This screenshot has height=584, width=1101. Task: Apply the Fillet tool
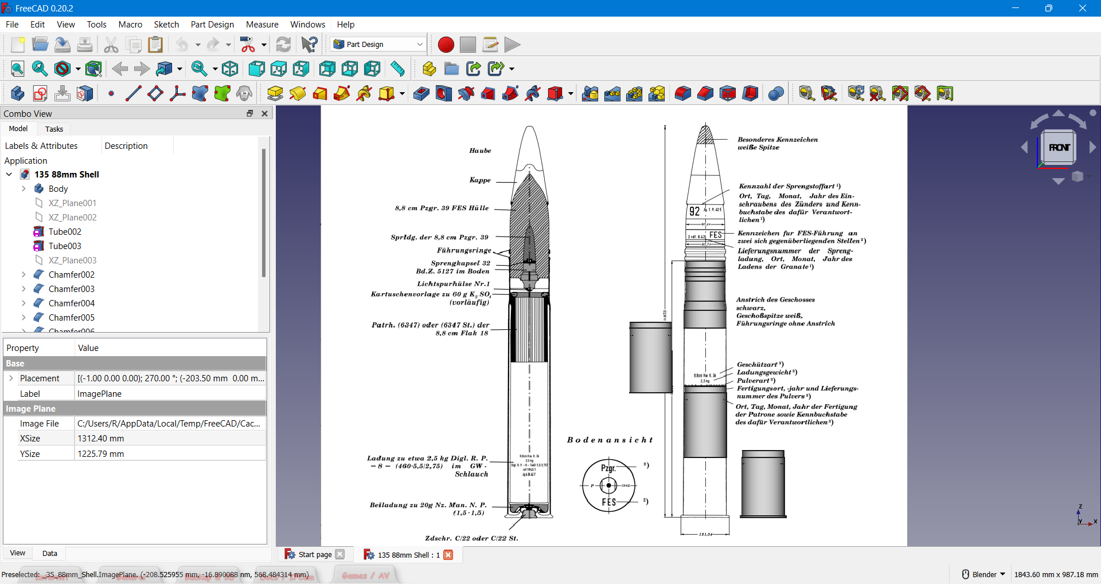pos(682,93)
